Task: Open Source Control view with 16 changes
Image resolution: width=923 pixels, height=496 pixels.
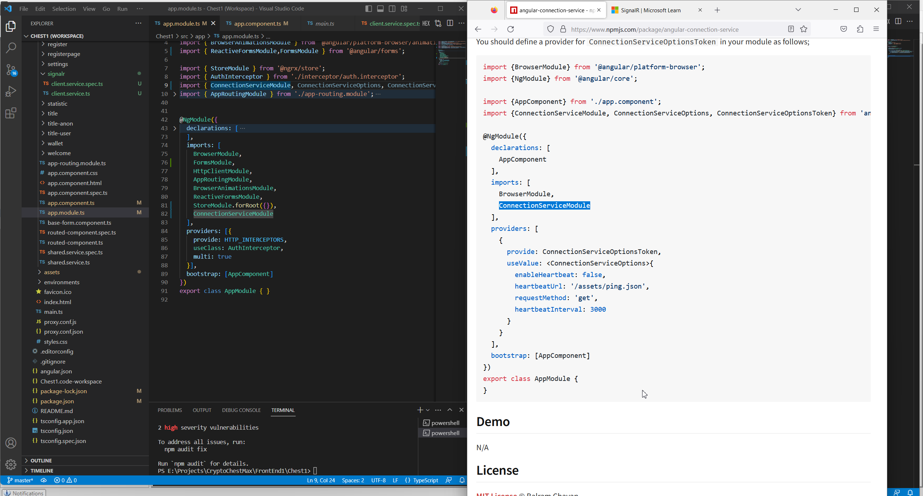Action: [x=11, y=70]
